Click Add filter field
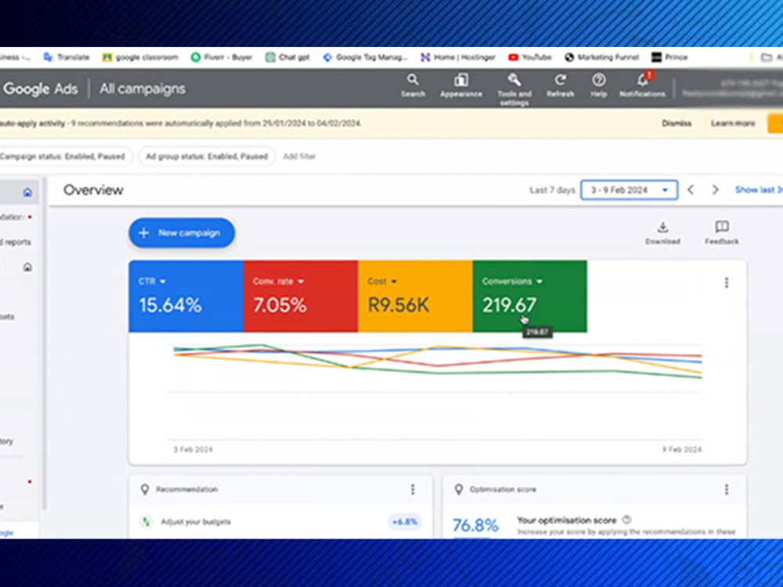The image size is (783, 587). 299,157
